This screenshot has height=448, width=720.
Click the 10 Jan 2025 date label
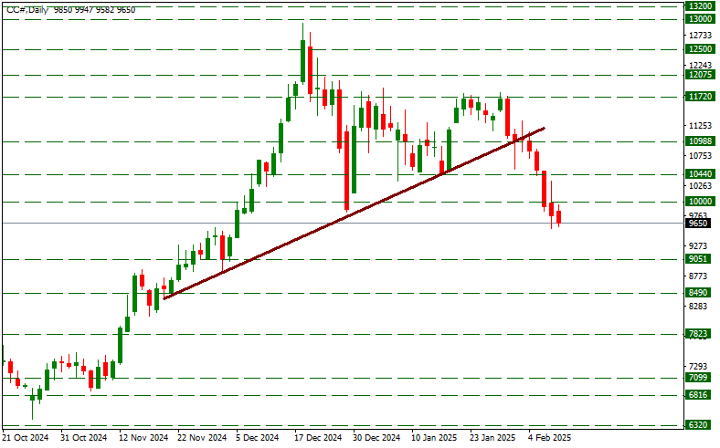[x=434, y=438]
